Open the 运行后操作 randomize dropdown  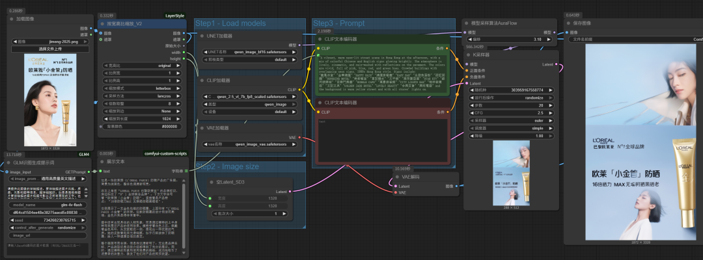(x=511, y=97)
